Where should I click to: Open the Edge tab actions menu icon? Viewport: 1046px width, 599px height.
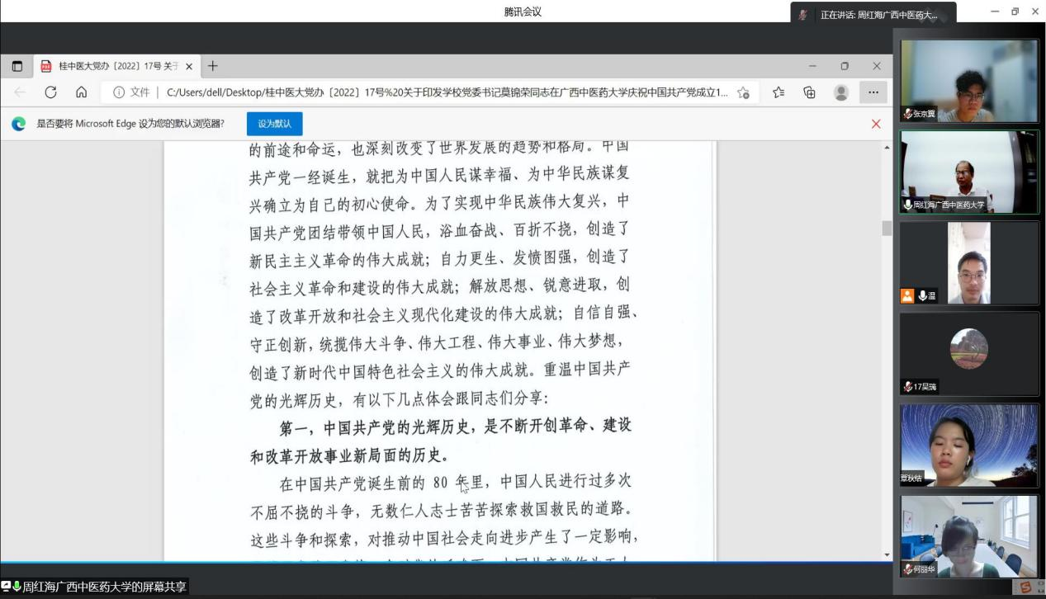point(17,66)
